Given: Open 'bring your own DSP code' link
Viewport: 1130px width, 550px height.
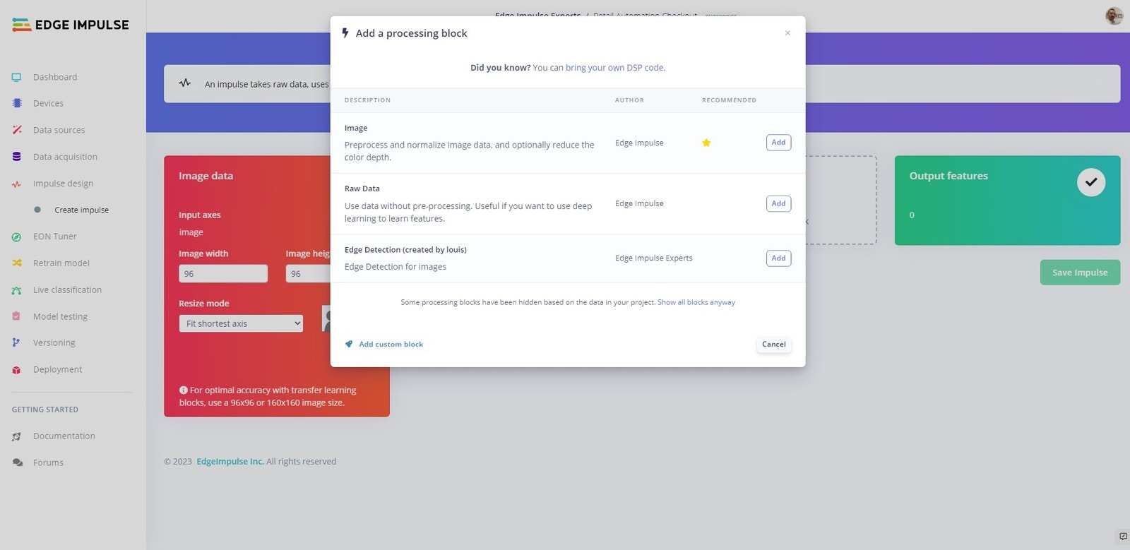Looking at the screenshot, I should tap(614, 68).
